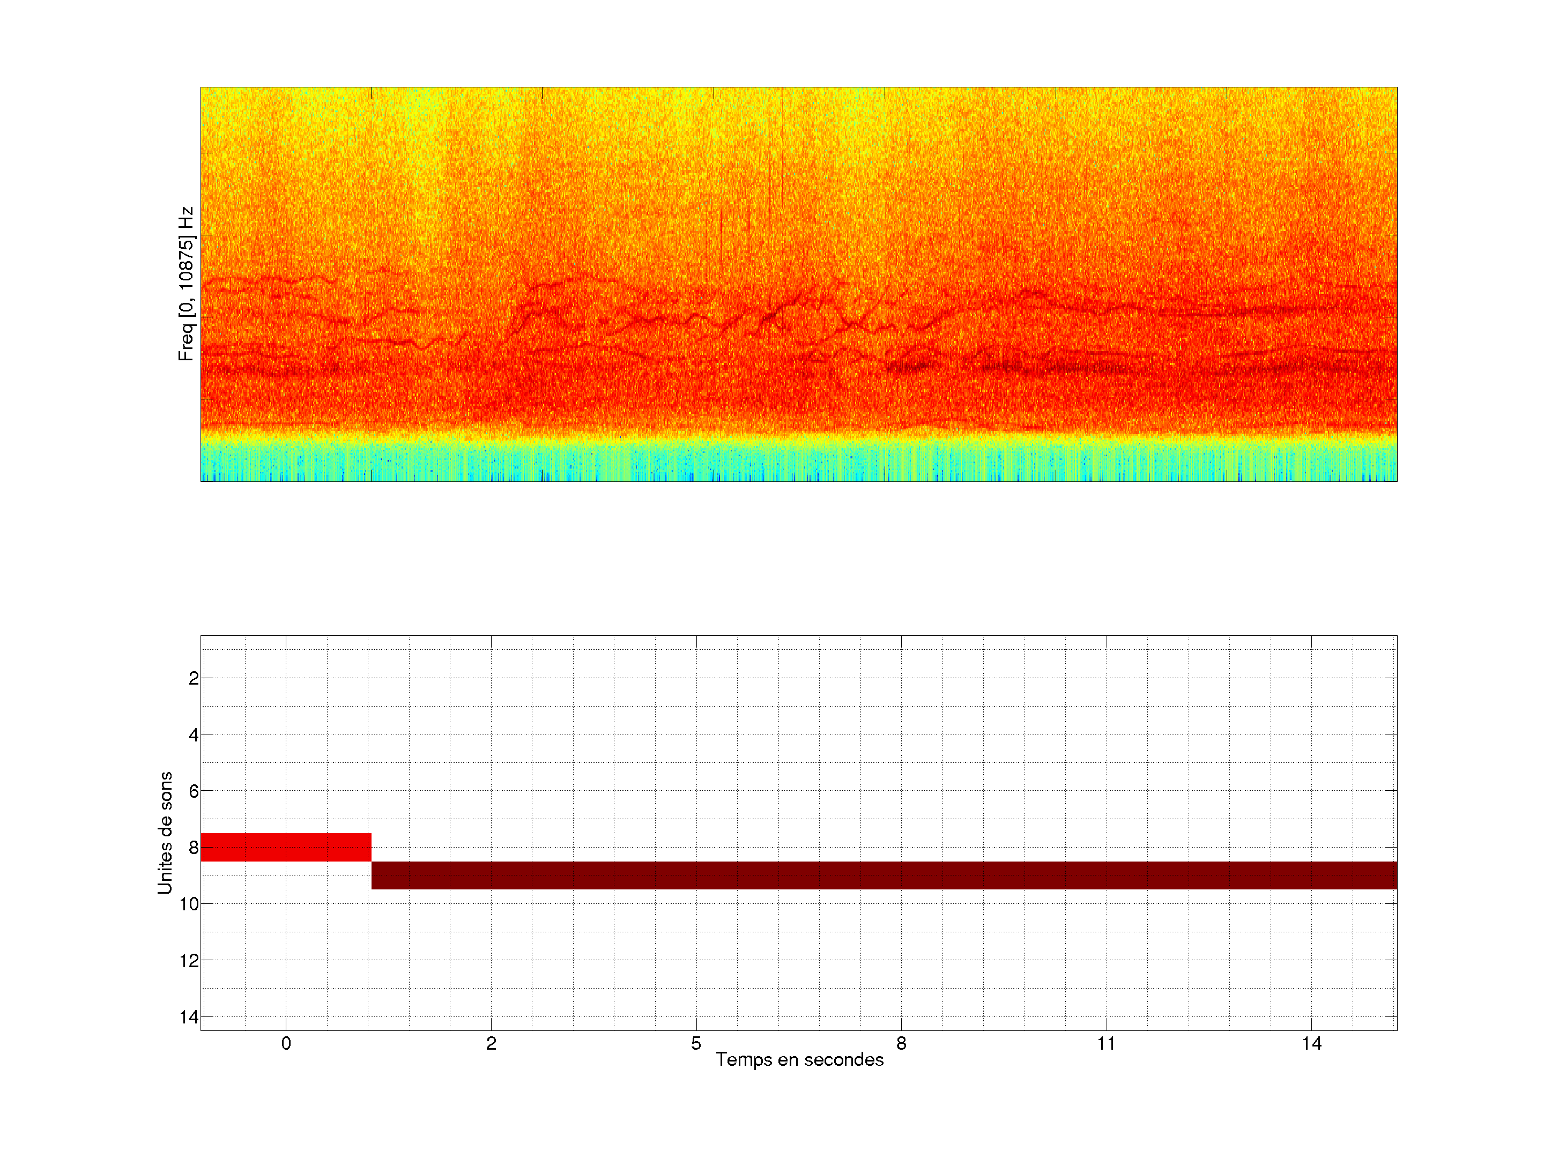The image size is (1544, 1158).
Task: Click x-axis tick label 11
Action: [x=1107, y=1043]
